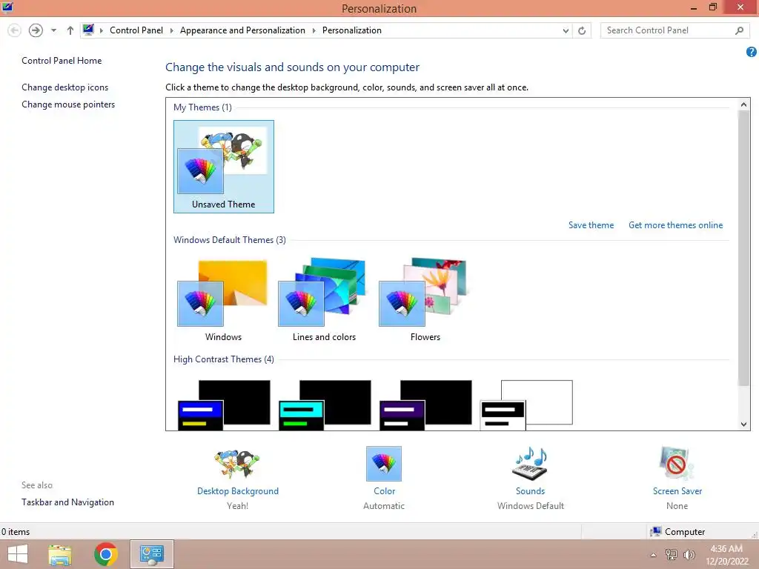Image resolution: width=759 pixels, height=569 pixels.
Task: Navigate to Appearance and Personalization breadcrumb
Action: (x=242, y=30)
